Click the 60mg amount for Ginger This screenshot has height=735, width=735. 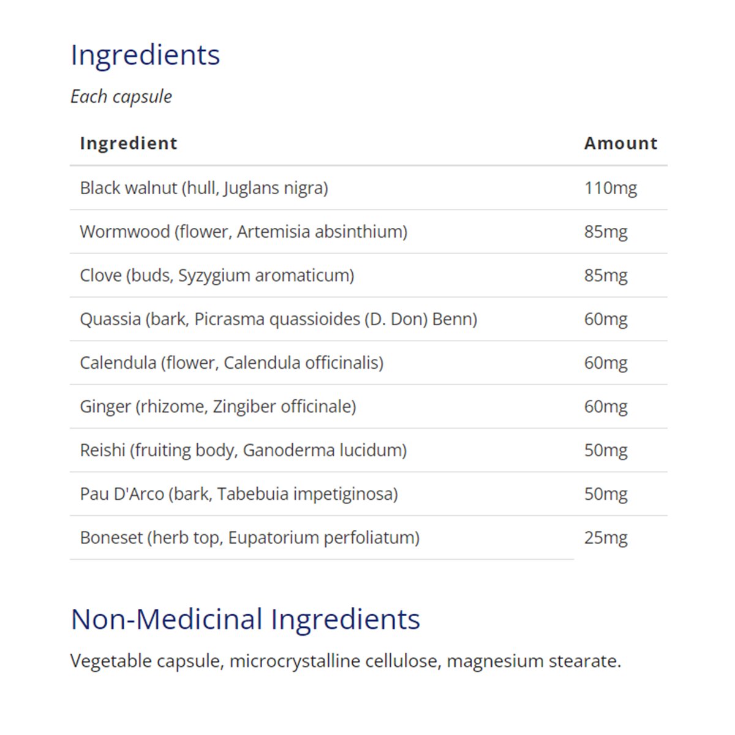click(x=606, y=407)
